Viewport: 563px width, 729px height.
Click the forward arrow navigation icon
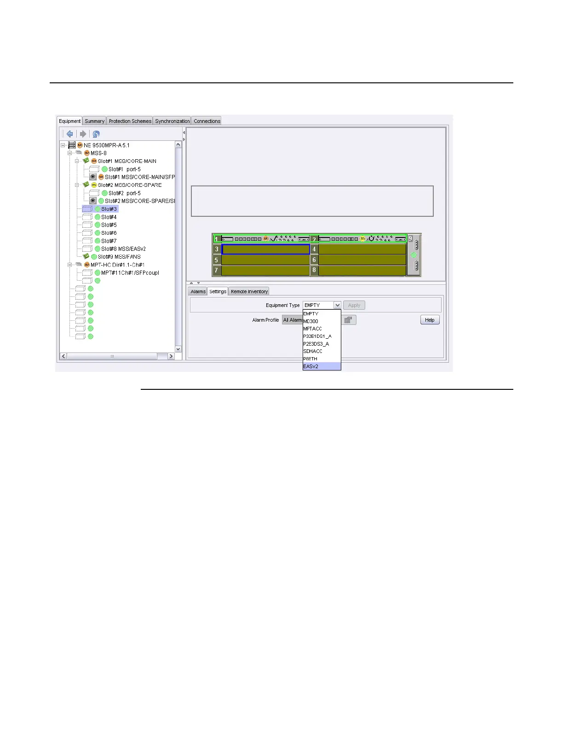[83, 134]
